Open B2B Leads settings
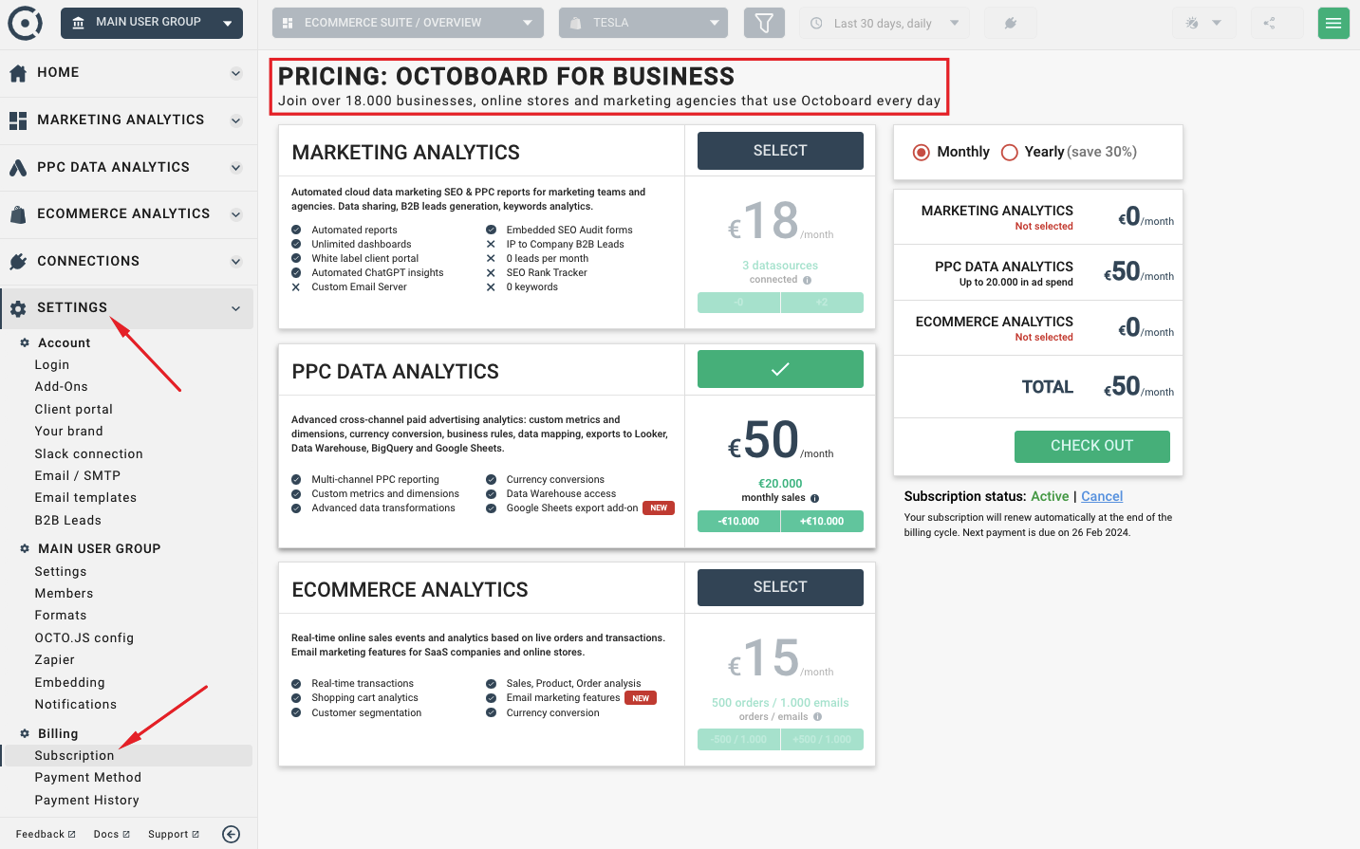1360x849 pixels. click(x=68, y=521)
